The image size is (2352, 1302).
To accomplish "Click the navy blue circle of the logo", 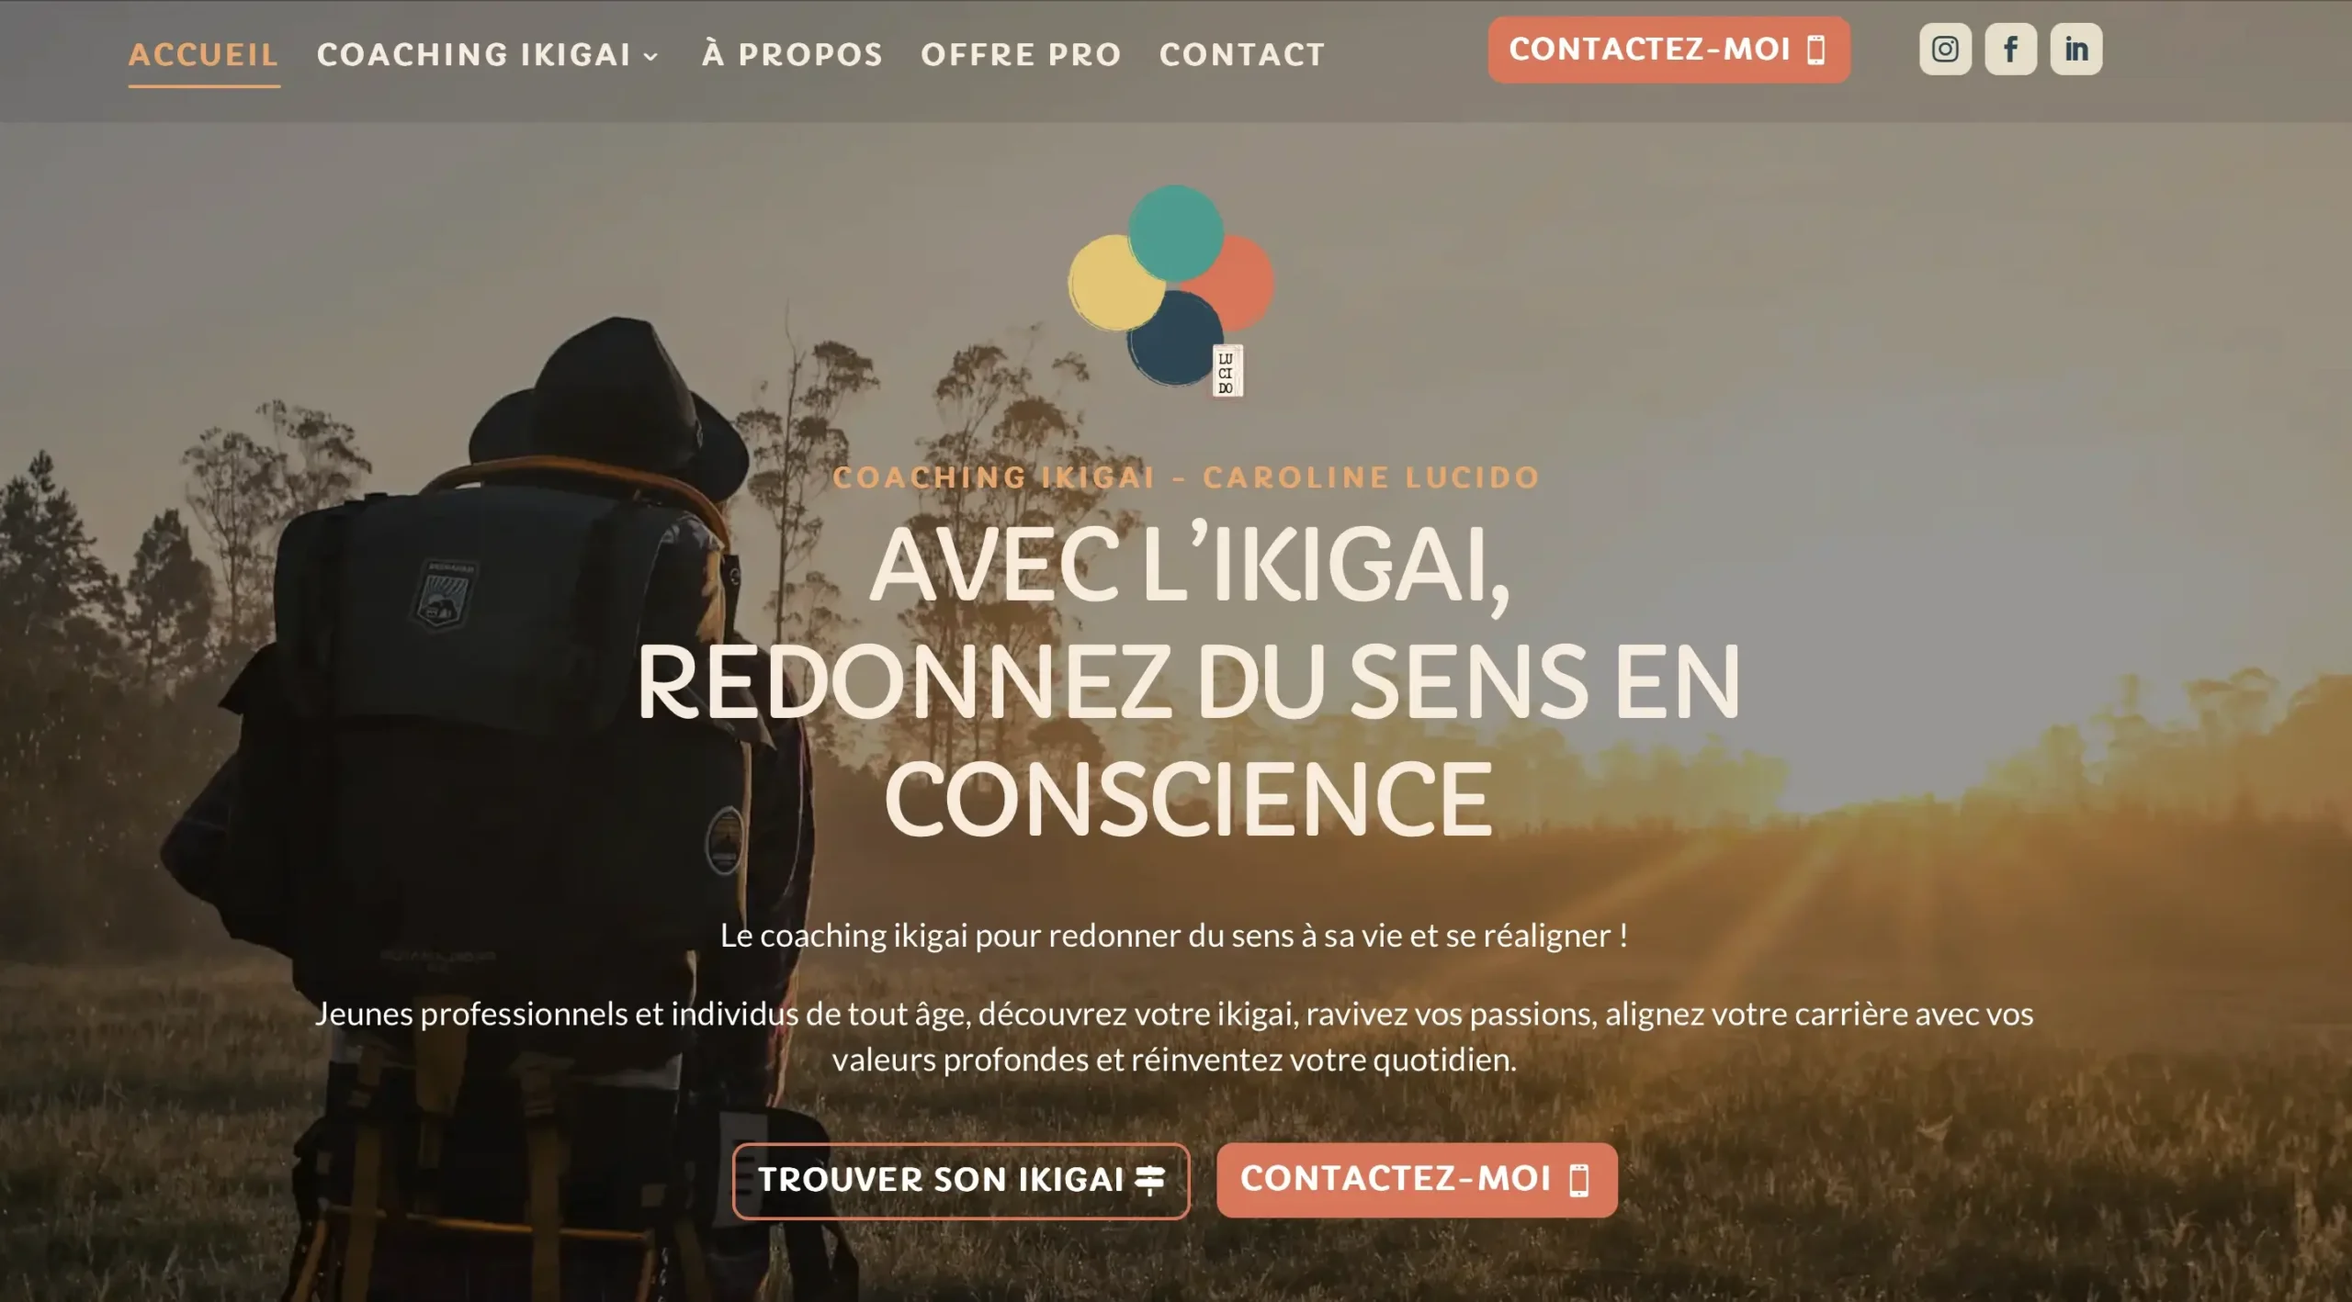I will (1173, 339).
